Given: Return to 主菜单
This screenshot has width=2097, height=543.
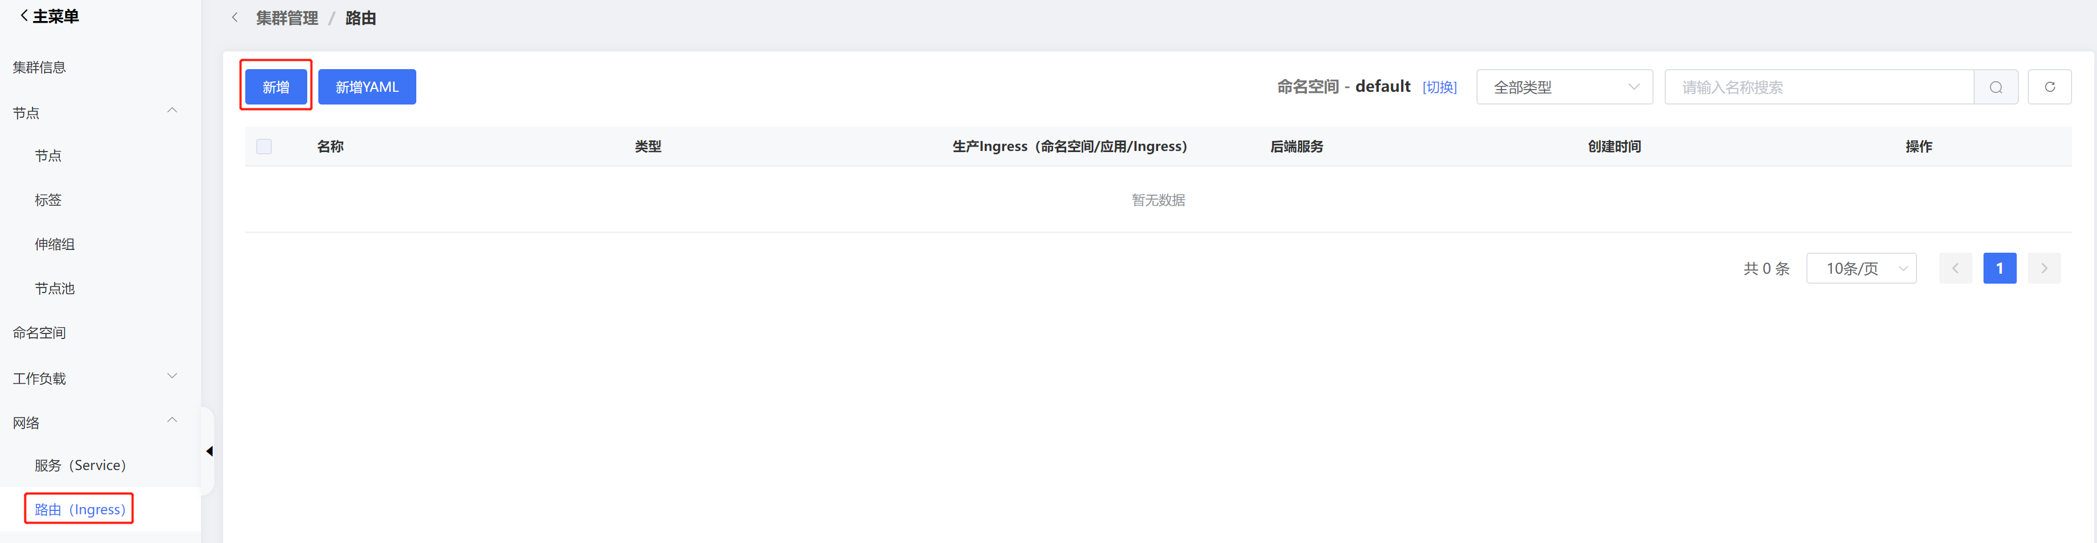Looking at the screenshot, I should click(x=49, y=16).
